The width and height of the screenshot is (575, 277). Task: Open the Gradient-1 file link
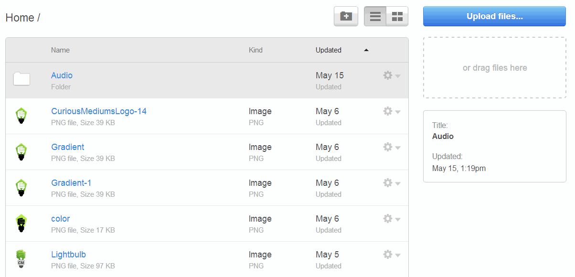coord(71,182)
